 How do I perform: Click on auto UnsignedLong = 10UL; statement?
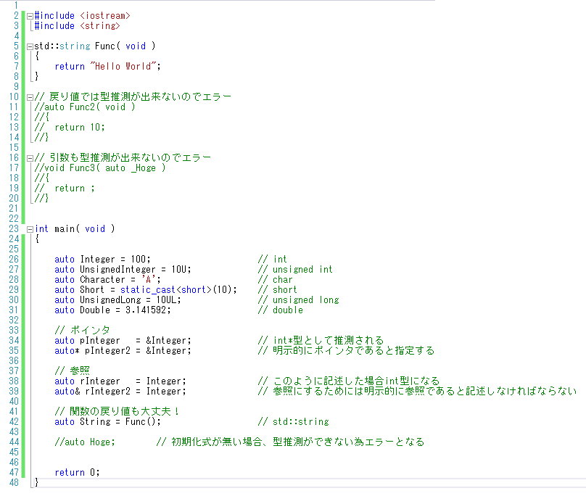tap(117, 299)
